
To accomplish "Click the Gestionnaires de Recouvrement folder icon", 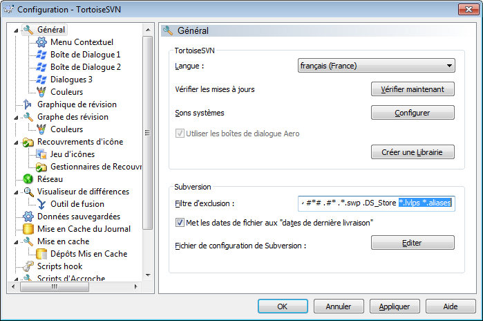I will [x=41, y=167].
